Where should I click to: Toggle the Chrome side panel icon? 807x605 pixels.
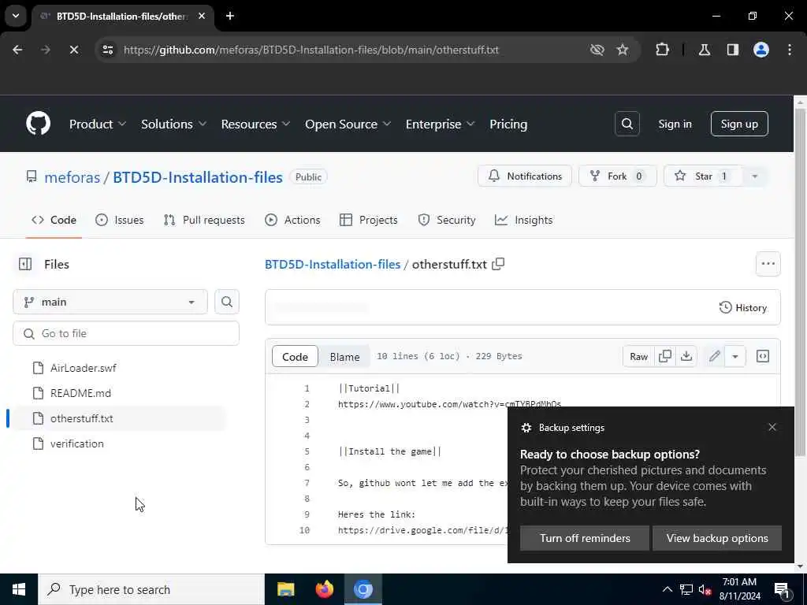pos(733,50)
